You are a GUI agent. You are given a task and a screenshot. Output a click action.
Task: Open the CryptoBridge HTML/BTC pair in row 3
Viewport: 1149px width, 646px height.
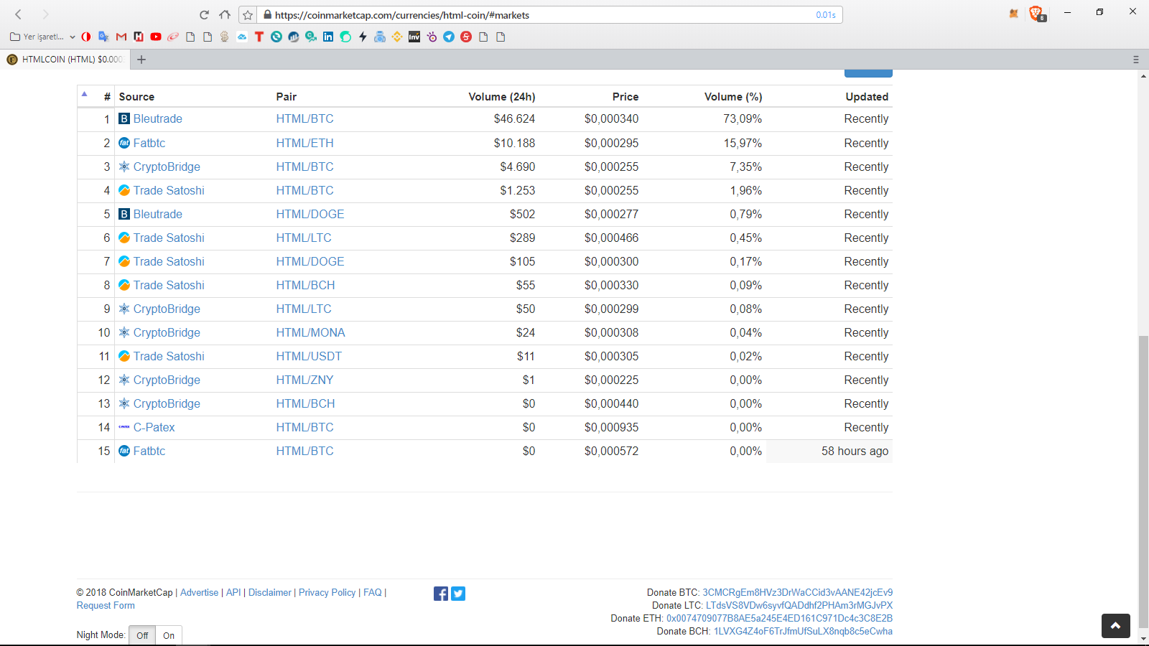(x=305, y=167)
